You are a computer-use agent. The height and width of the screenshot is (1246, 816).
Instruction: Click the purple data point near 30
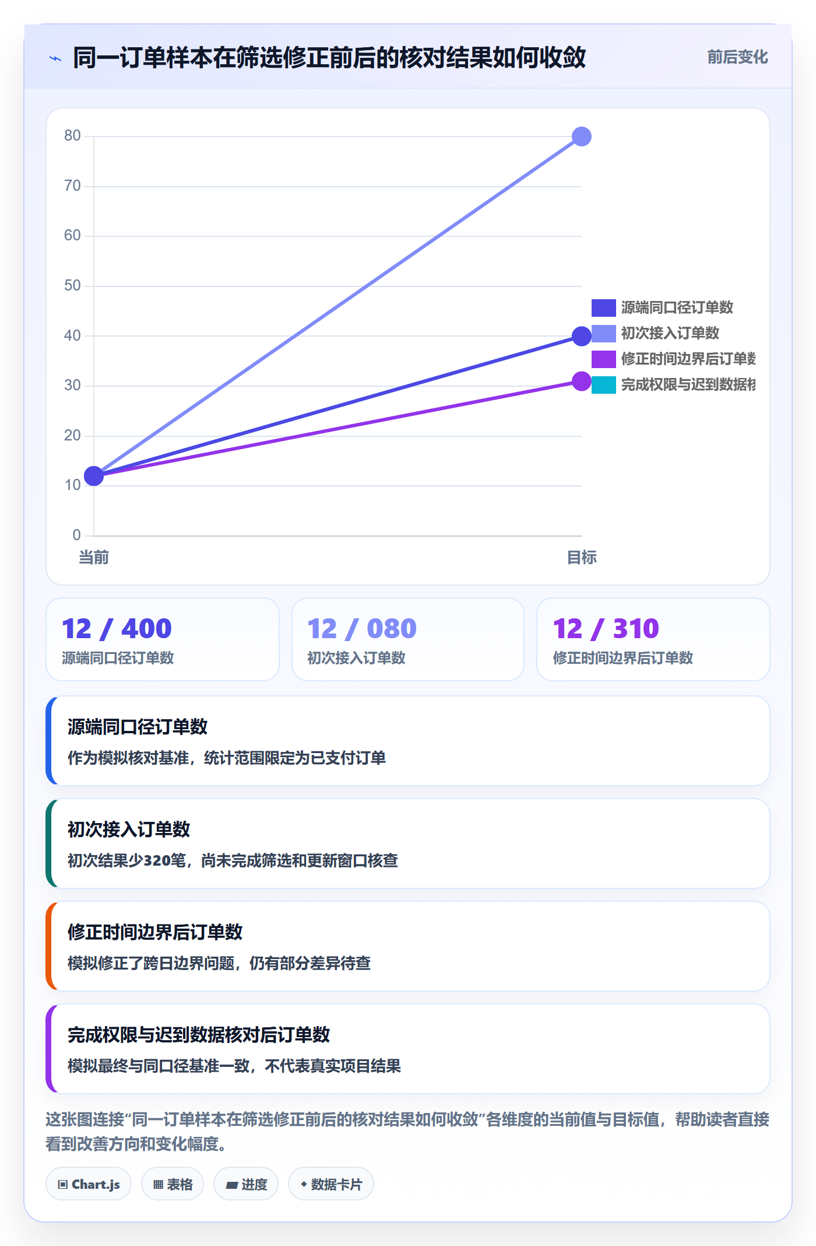(x=581, y=381)
